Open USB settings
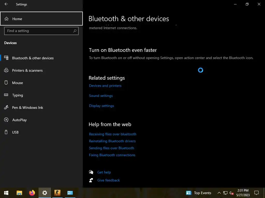 [x=41, y=132]
